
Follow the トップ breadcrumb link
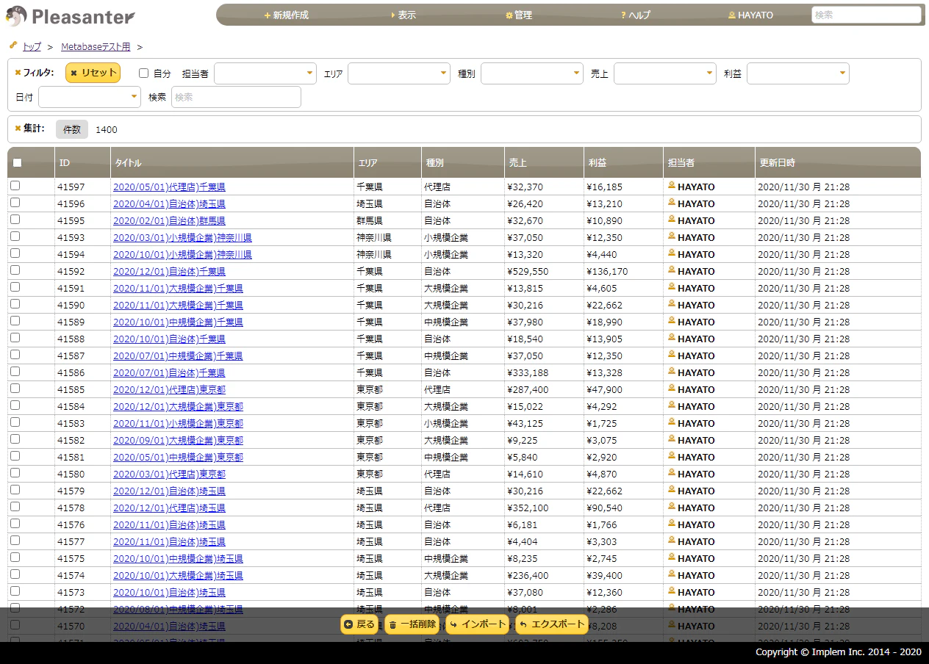(32, 46)
